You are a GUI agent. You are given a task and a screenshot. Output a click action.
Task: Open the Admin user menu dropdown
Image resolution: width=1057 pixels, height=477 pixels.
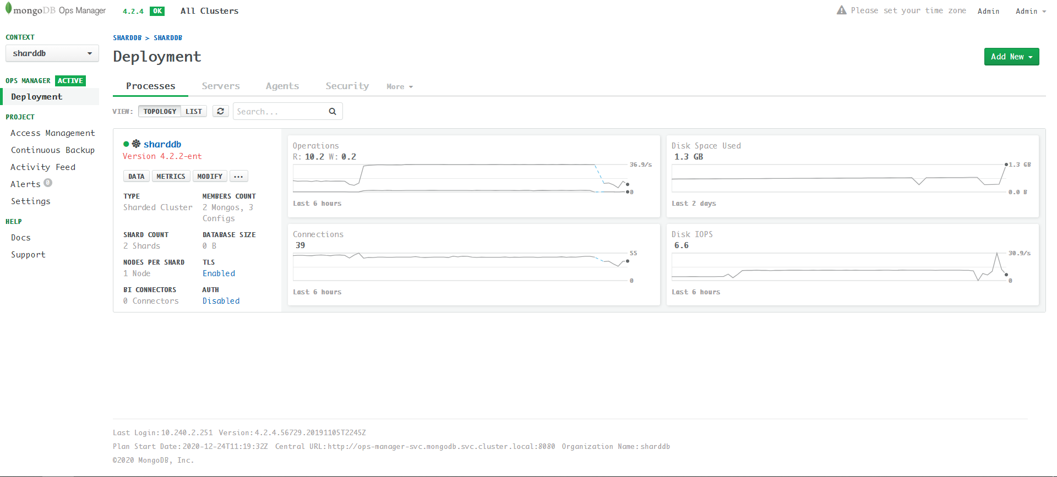[x=1031, y=11]
